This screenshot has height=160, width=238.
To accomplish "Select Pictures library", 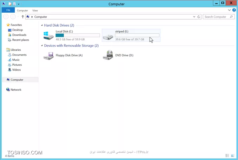I will 17,65.
